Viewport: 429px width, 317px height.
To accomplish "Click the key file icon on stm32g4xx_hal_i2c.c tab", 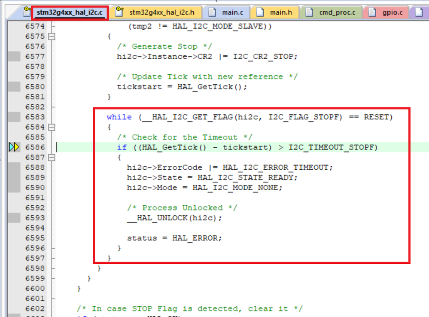I will click(27, 12).
